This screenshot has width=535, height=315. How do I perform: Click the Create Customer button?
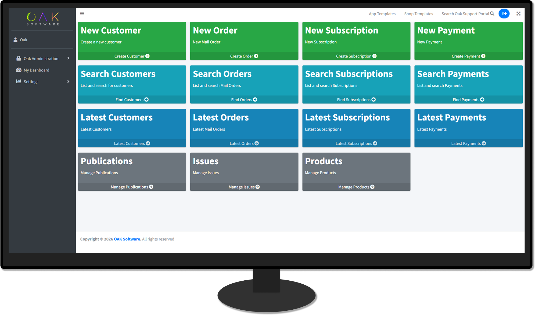pos(132,56)
